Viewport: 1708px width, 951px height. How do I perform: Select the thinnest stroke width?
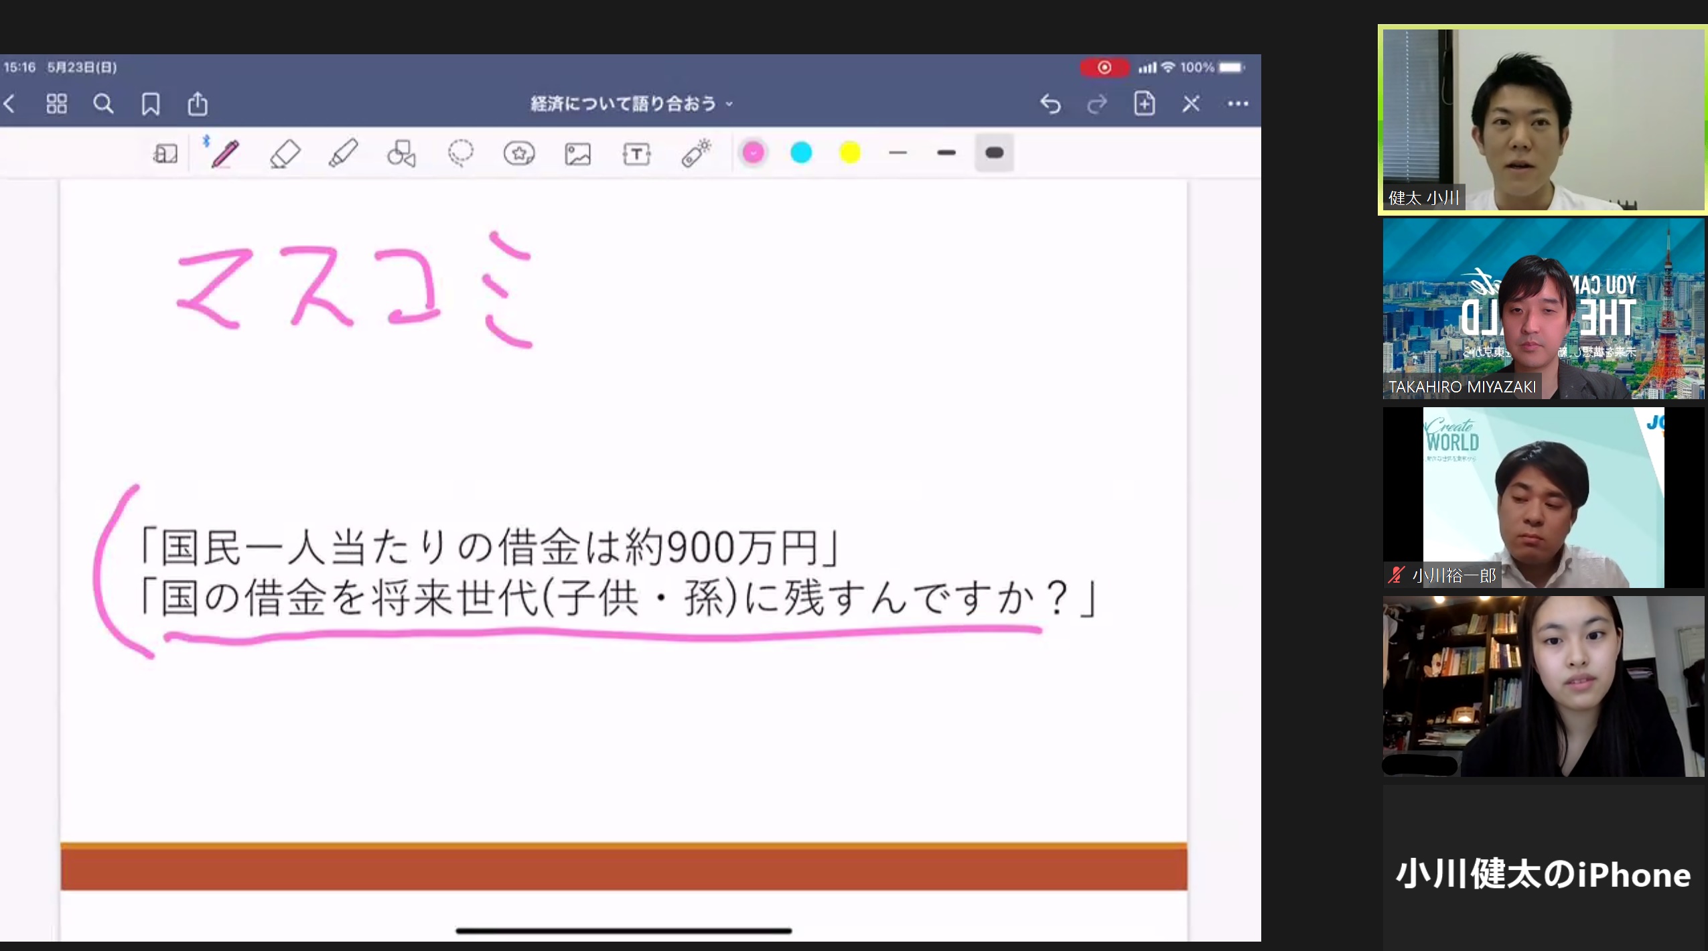point(898,153)
